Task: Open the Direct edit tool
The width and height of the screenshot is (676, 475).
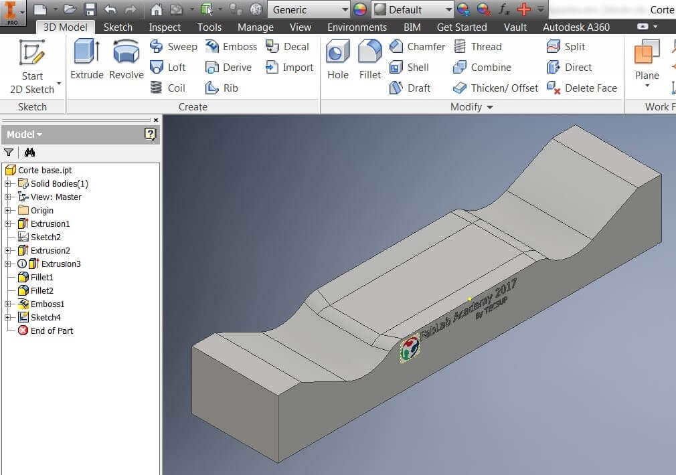Action: point(569,68)
